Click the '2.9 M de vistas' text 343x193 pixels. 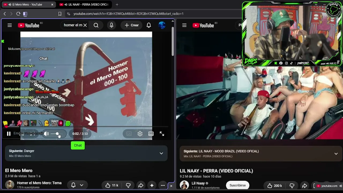click(x=16, y=176)
